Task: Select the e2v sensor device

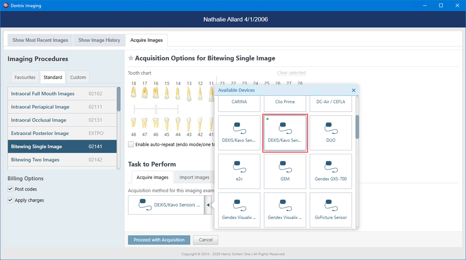Action: click(x=239, y=172)
